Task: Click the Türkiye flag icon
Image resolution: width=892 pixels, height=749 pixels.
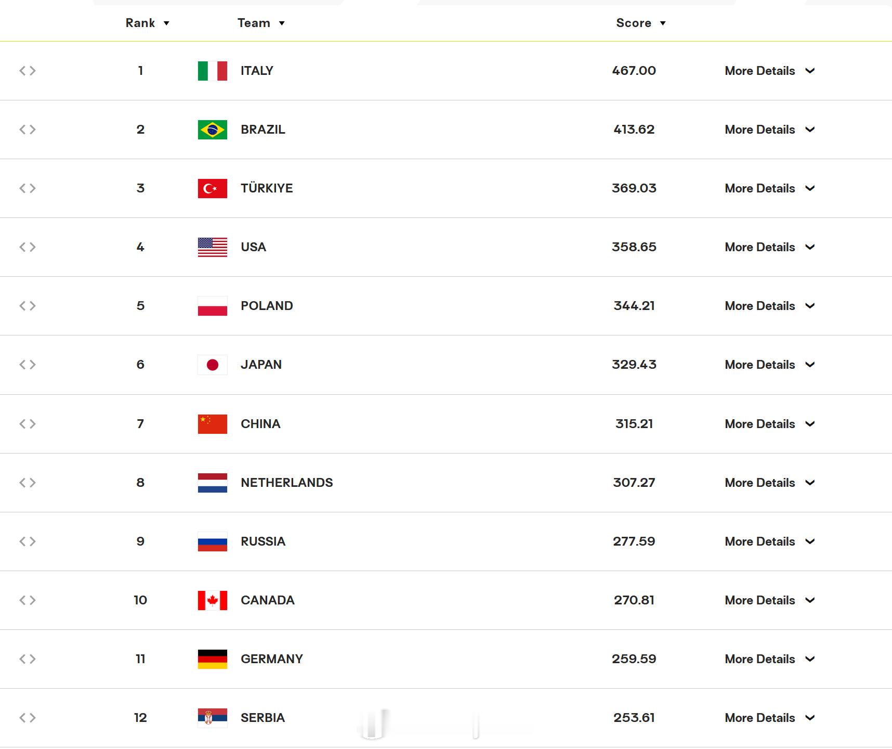Action: (213, 188)
